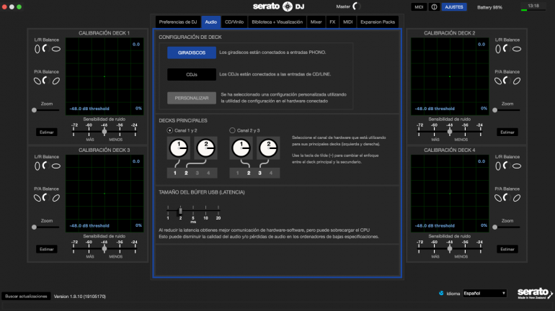Screen dimensions: 555x311
Task: Adjust the Deck 3 P/A Balance knob
Action: click(46, 197)
